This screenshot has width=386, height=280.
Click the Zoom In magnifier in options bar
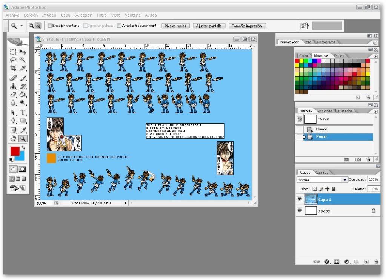[x=31, y=25]
